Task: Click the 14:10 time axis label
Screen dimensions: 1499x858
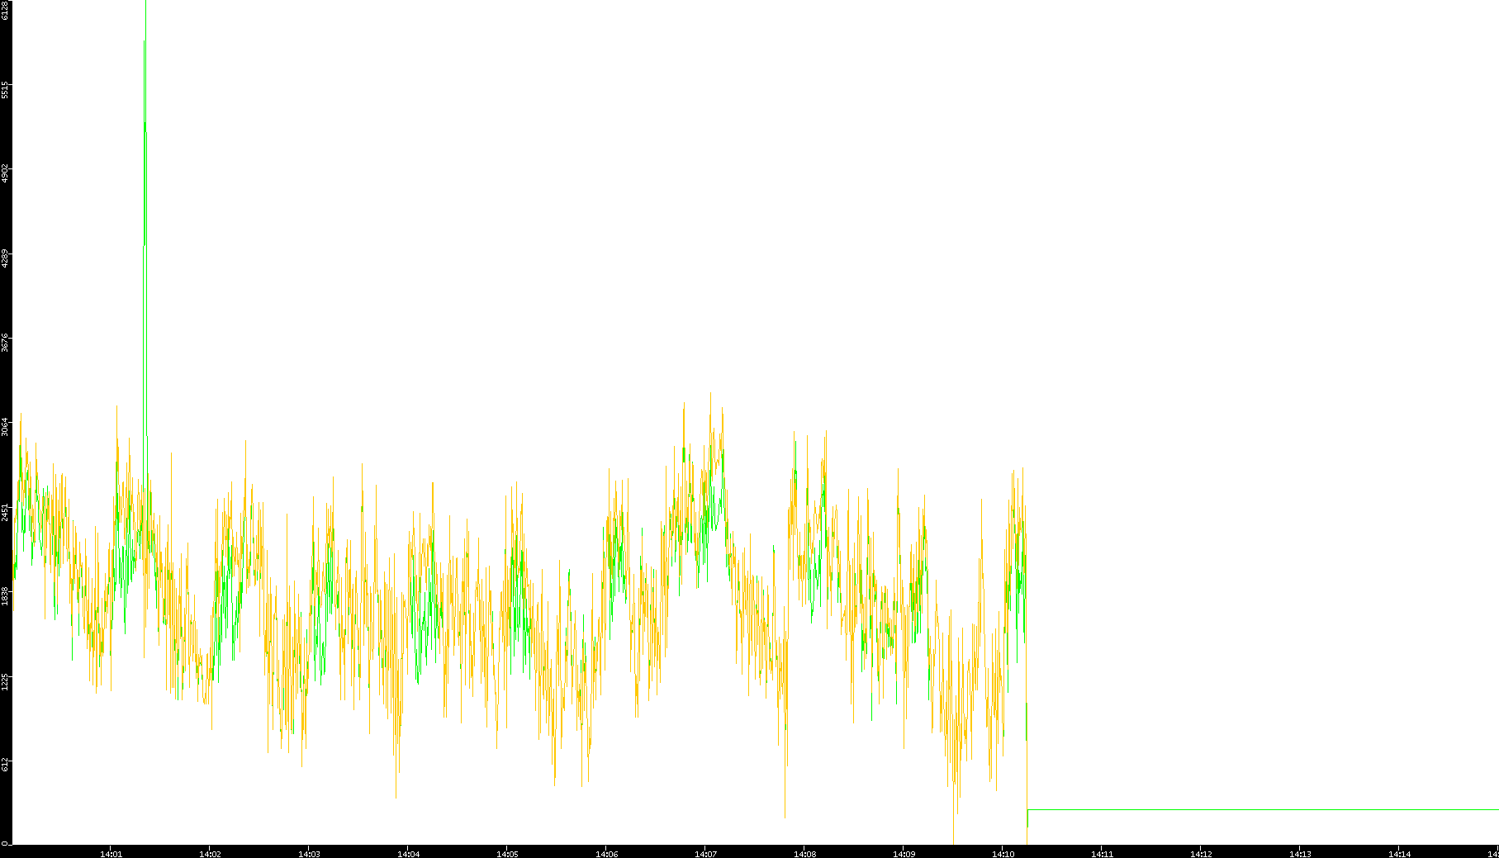Action: (x=1003, y=854)
